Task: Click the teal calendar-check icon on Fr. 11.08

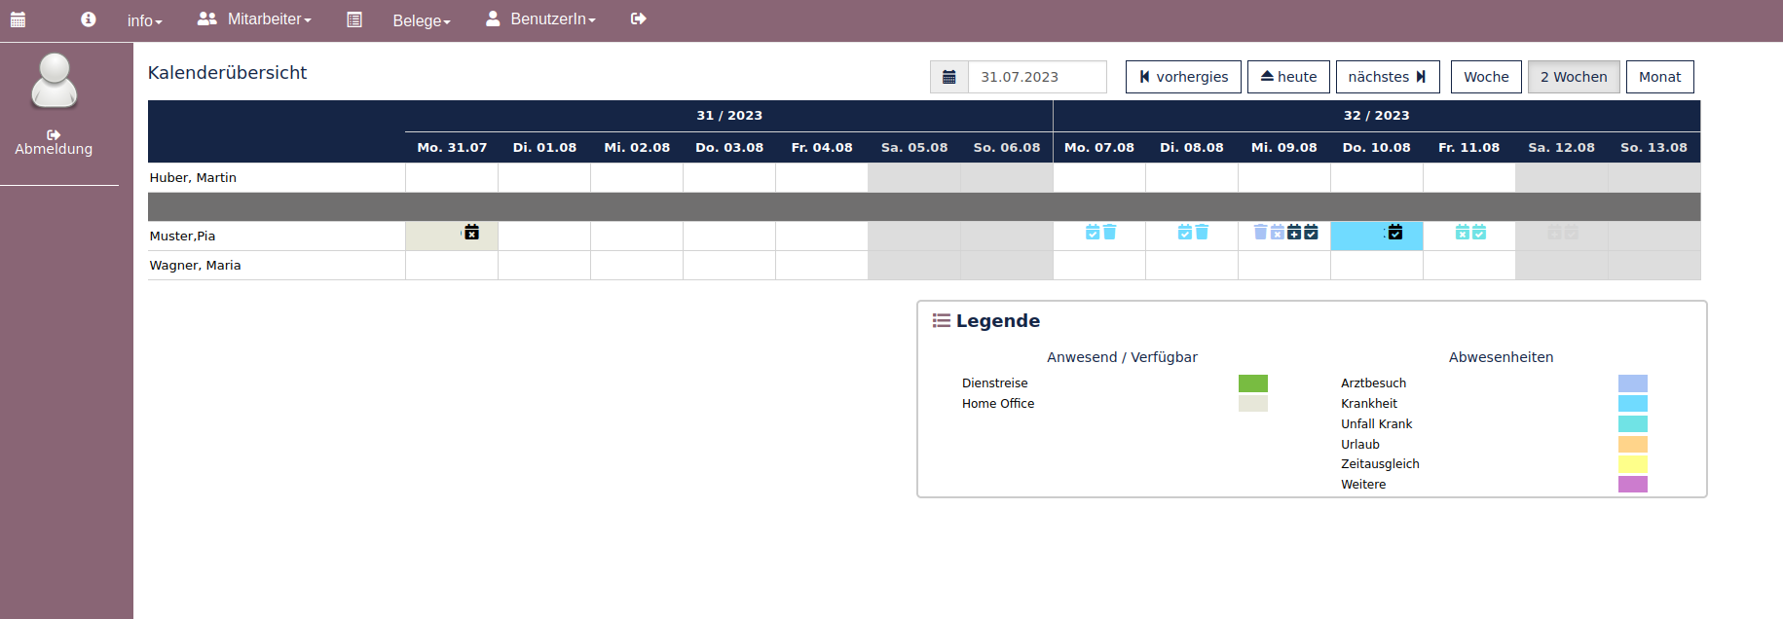Action: 1479,232
